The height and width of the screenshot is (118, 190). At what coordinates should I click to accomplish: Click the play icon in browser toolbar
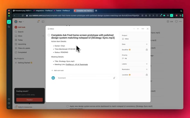coord(153,15)
